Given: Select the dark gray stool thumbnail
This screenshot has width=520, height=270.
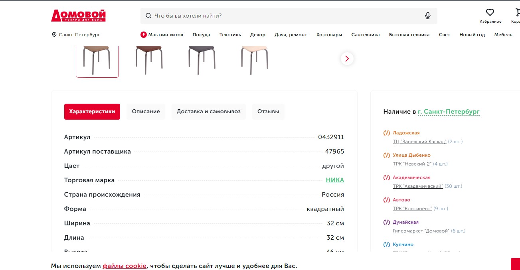Looking at the screenshot, I should click(202, 59).
